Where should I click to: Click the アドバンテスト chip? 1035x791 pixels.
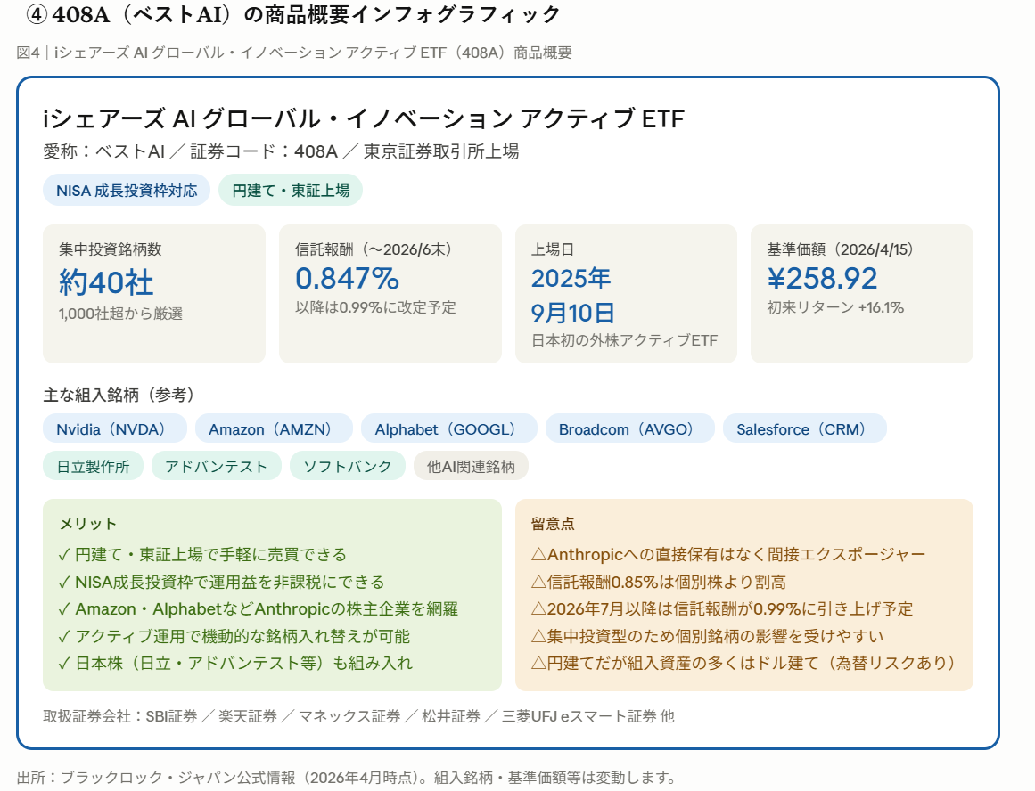[216, 466]
